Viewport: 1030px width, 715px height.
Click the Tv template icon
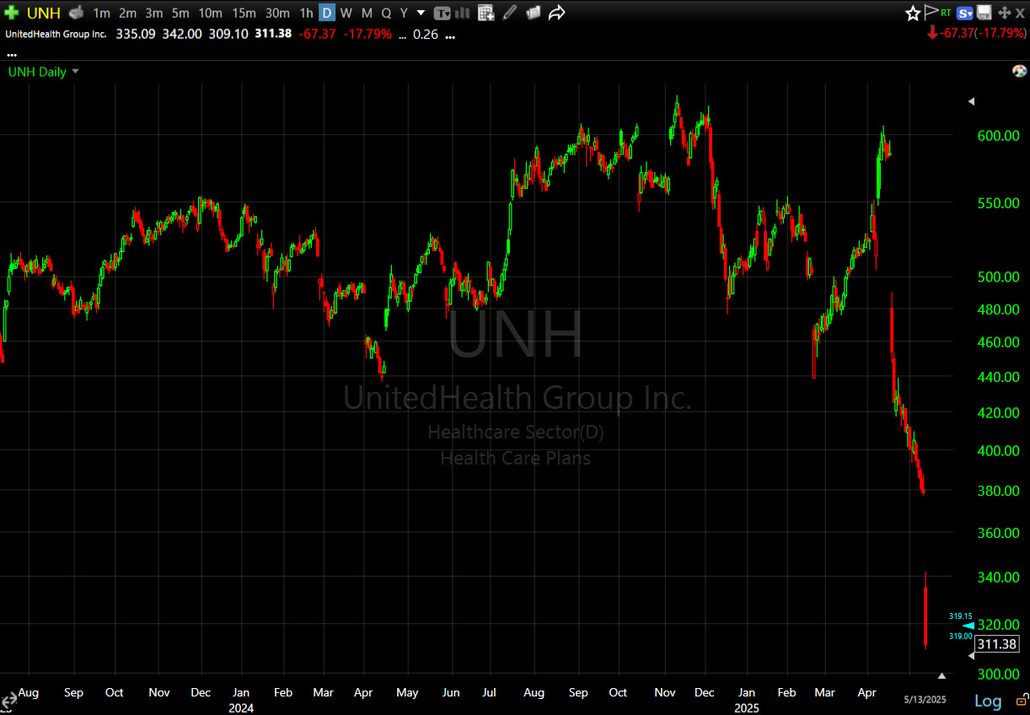pyautogui.click(x=443, y=13)
